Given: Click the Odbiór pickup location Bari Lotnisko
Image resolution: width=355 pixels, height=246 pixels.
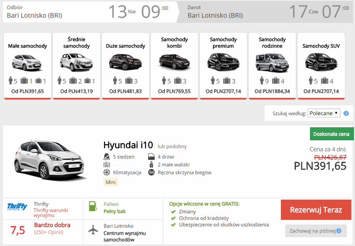Looking at the screenshot, I should (34, 15).
